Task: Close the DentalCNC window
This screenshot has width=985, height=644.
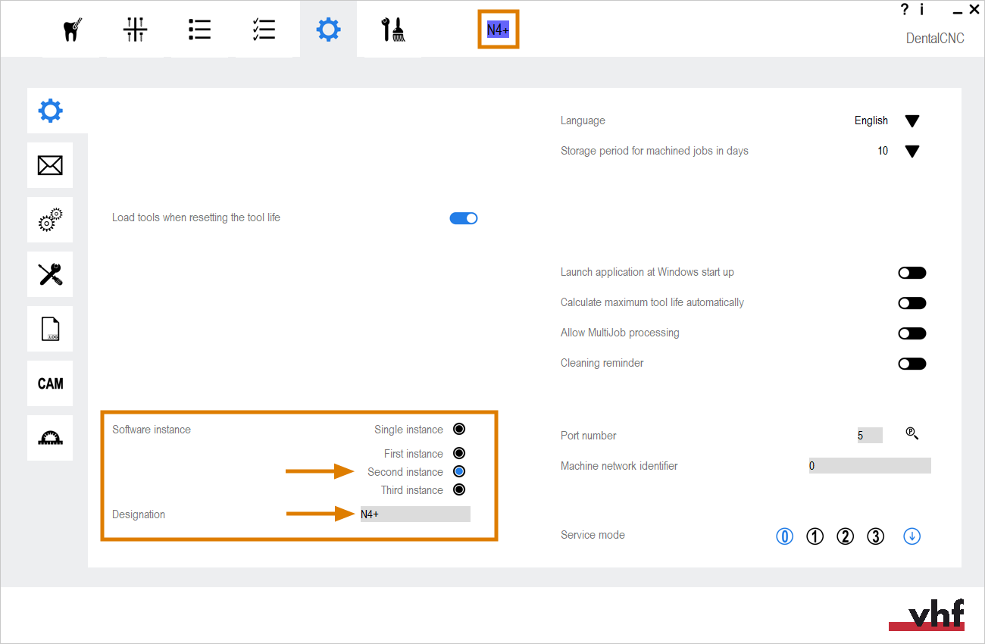Action: coord(974,9)
